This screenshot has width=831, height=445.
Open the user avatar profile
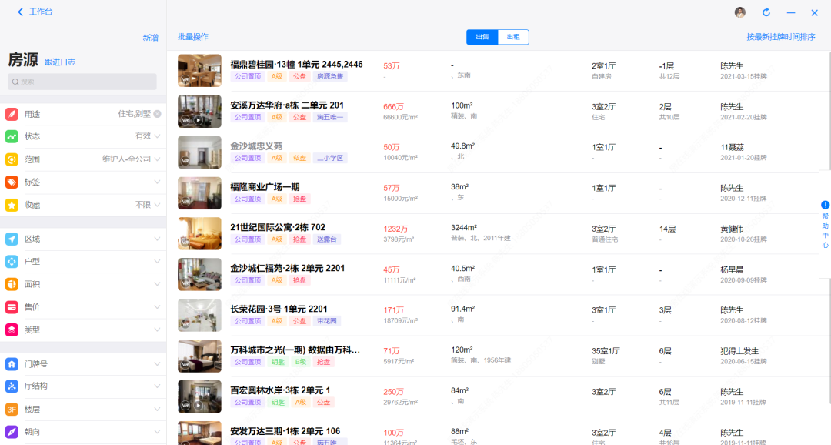(x=740, y=12)
